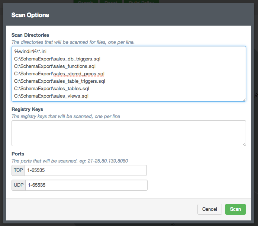Focus the Registry Keys text area
Viewport: 258px width, 226px height.
(128, 133)
